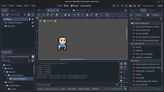Choose Rotate Mode tool

pyautogui.click(x=48, y=15)
